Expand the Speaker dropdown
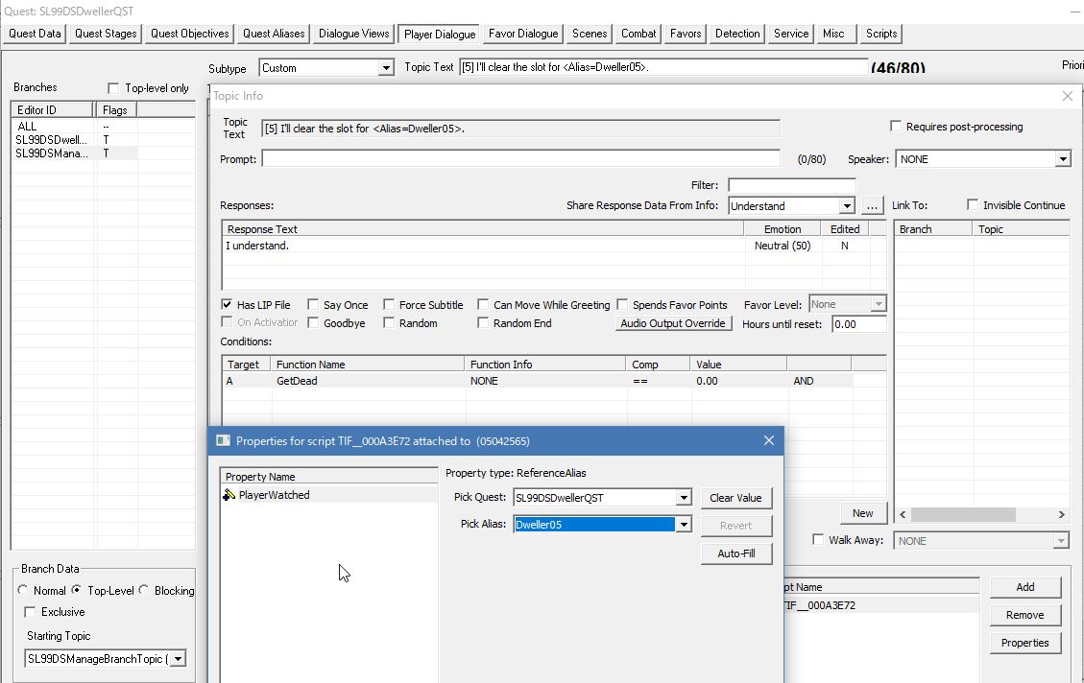The height and width of the screenshot is (683, 1084). coord(1063,159)
